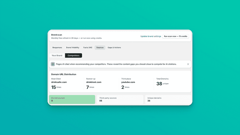Viewport: 240px width, 135px height.
Task: Switch to the Responses tab
Action: coord(57,48)
